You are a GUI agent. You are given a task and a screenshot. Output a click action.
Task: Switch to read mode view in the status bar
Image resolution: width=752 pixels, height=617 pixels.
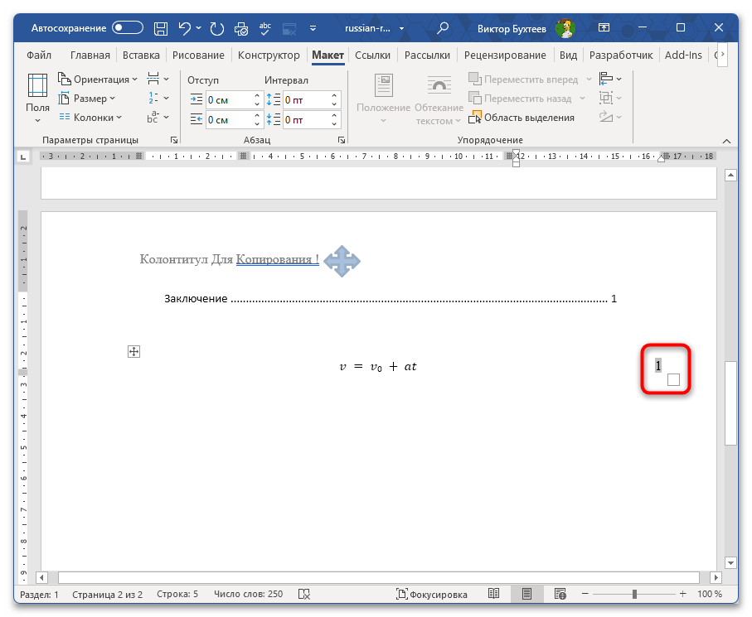(493, 594)
